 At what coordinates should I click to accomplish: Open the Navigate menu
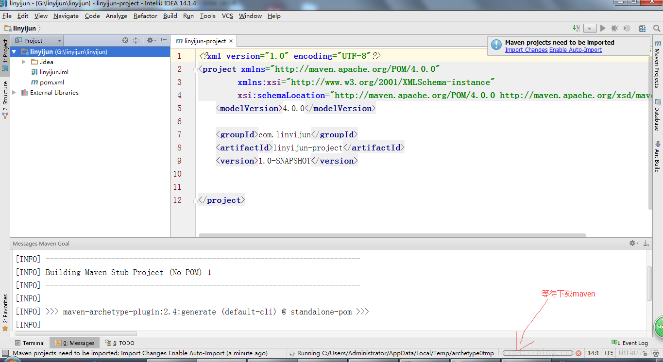[x=66, y=16]
